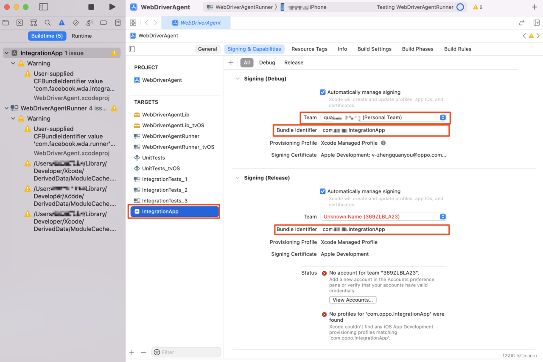Select the Signing & Capabilities tab
Viewport: 543px width, 362px height.
(x=254, y=49)
